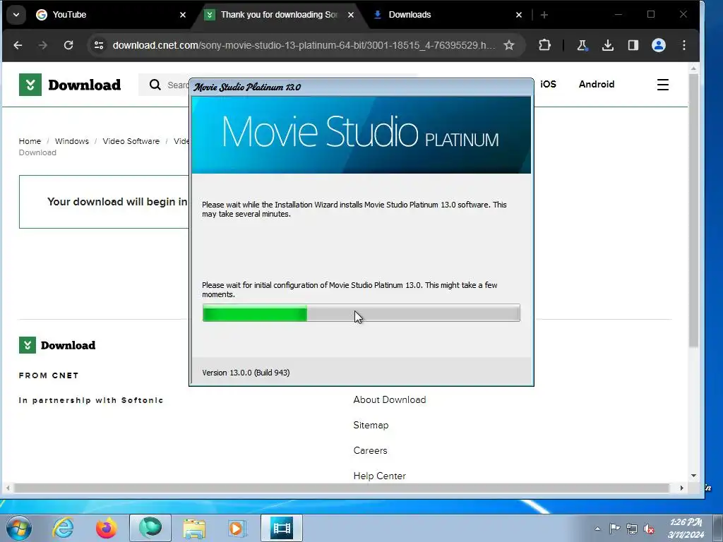Bookmark this page with the star icon
This screenshot has height=542, width=723.
(x=509, y=45)
